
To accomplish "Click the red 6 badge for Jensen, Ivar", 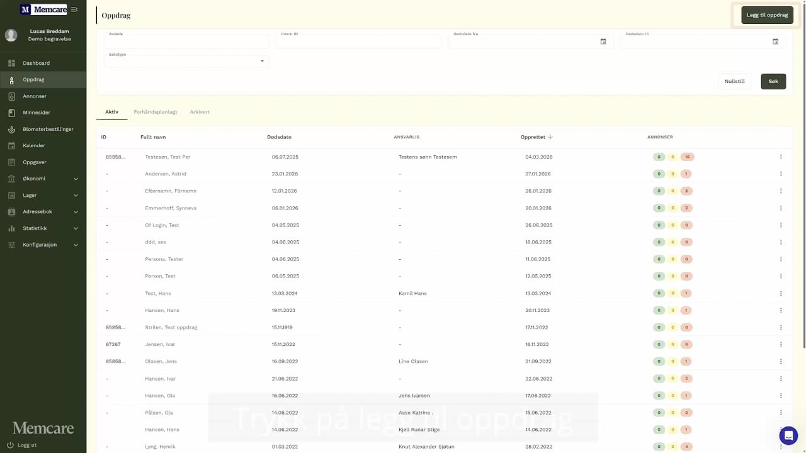I will [x=687, y=344].
